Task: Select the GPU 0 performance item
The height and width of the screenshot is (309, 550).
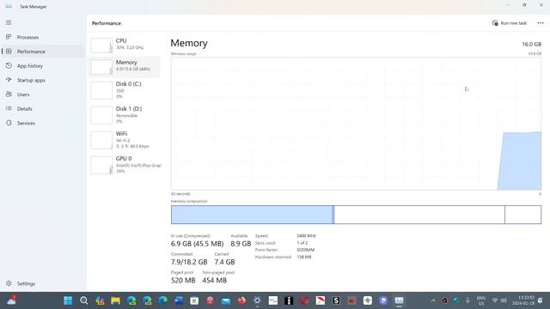Action: click(125, 165)
